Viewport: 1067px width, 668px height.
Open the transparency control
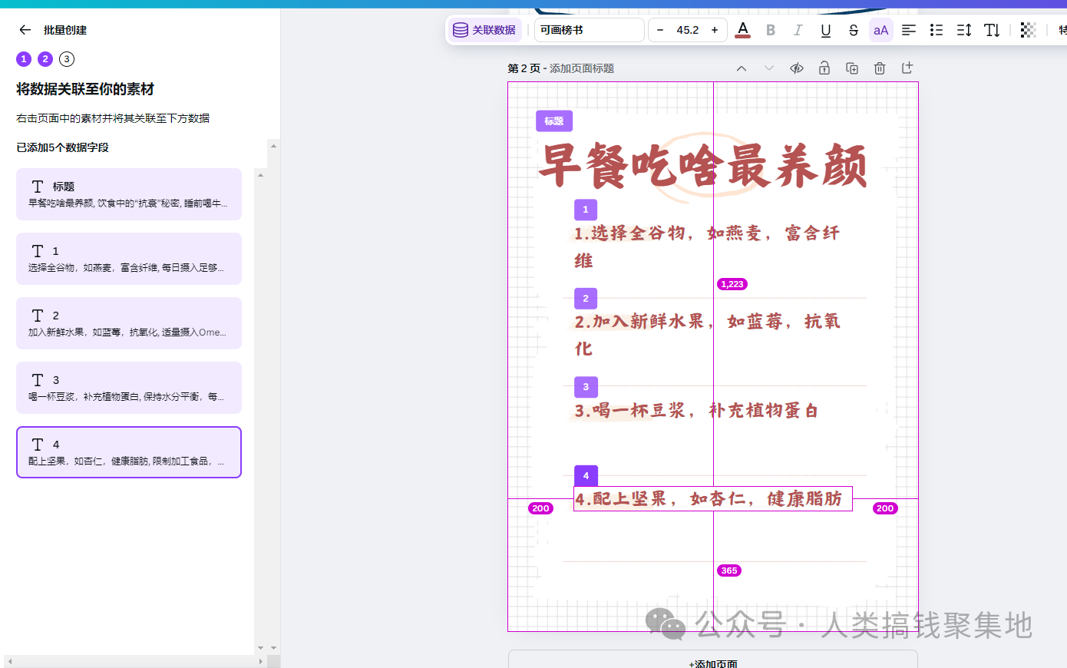[x=1027, y=30]
